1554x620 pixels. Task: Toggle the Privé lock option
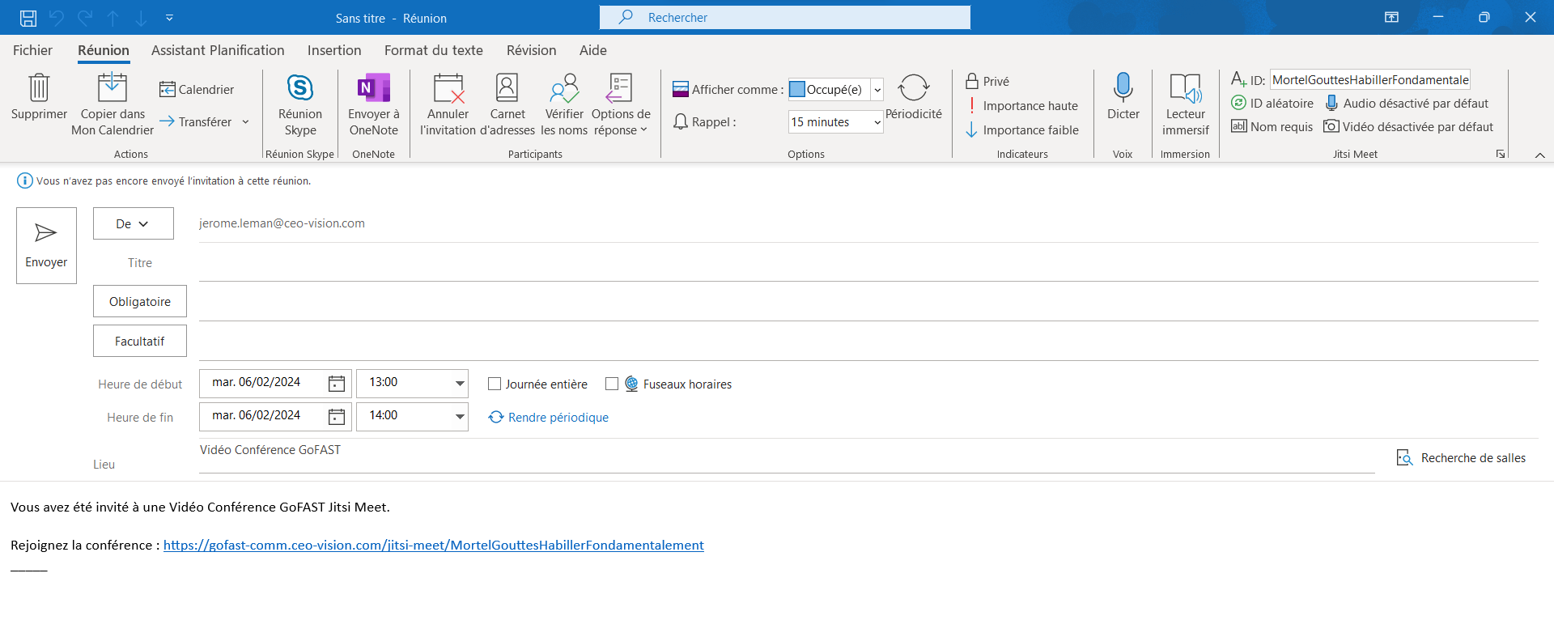[987, 81]
